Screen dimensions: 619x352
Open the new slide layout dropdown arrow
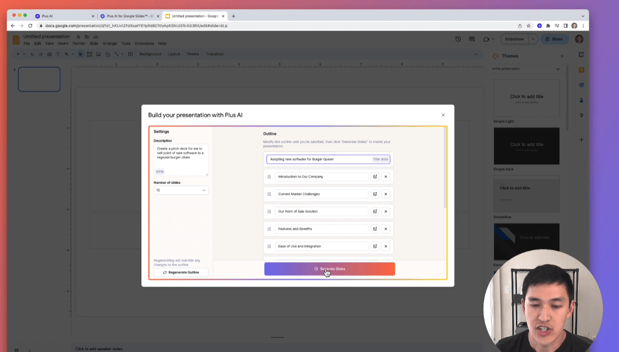(x=24, y=54)
